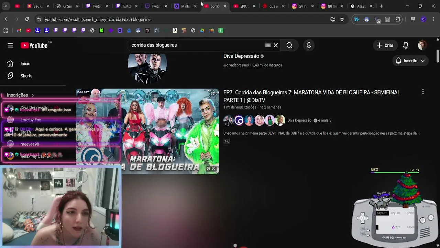The height and width of the screenshot is (248, 440).
Task: Open the apps grid bookmark icon
Action: click(x=5, y=31)
